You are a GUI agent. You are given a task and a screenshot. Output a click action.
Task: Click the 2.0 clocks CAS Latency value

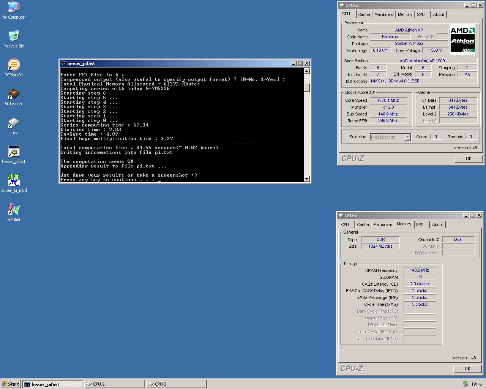[420, 284]
